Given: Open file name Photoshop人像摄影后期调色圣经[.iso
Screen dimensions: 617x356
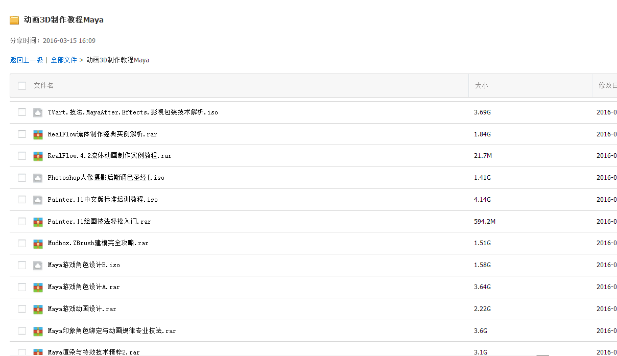Looking at the screenshot, I should click(x=106, y=178).
